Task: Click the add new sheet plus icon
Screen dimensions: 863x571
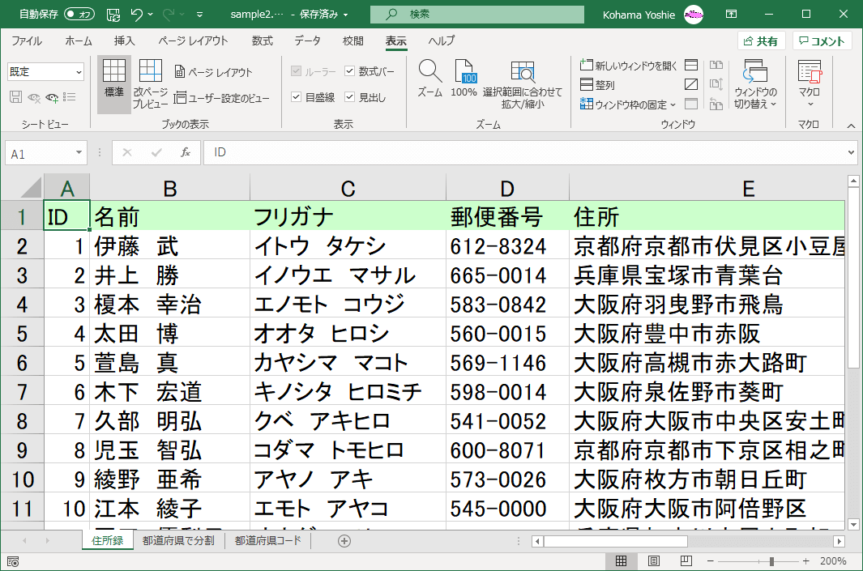Action: tap(344, 541)
